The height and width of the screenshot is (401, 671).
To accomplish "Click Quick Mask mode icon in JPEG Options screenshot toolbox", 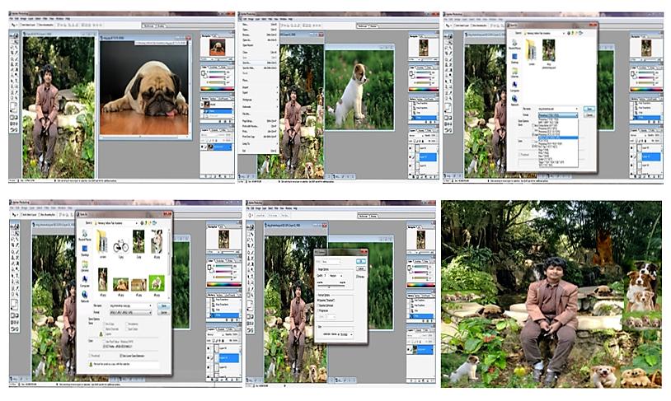I will pos(252,316).
